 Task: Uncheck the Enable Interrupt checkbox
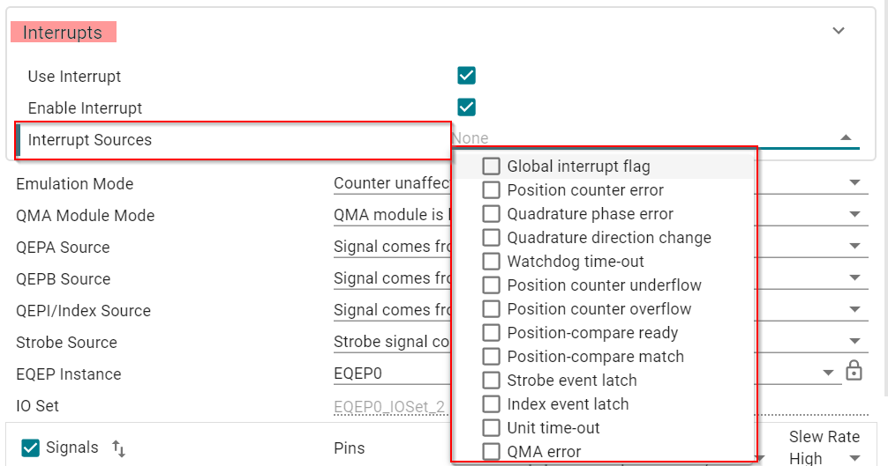(467, 107)
